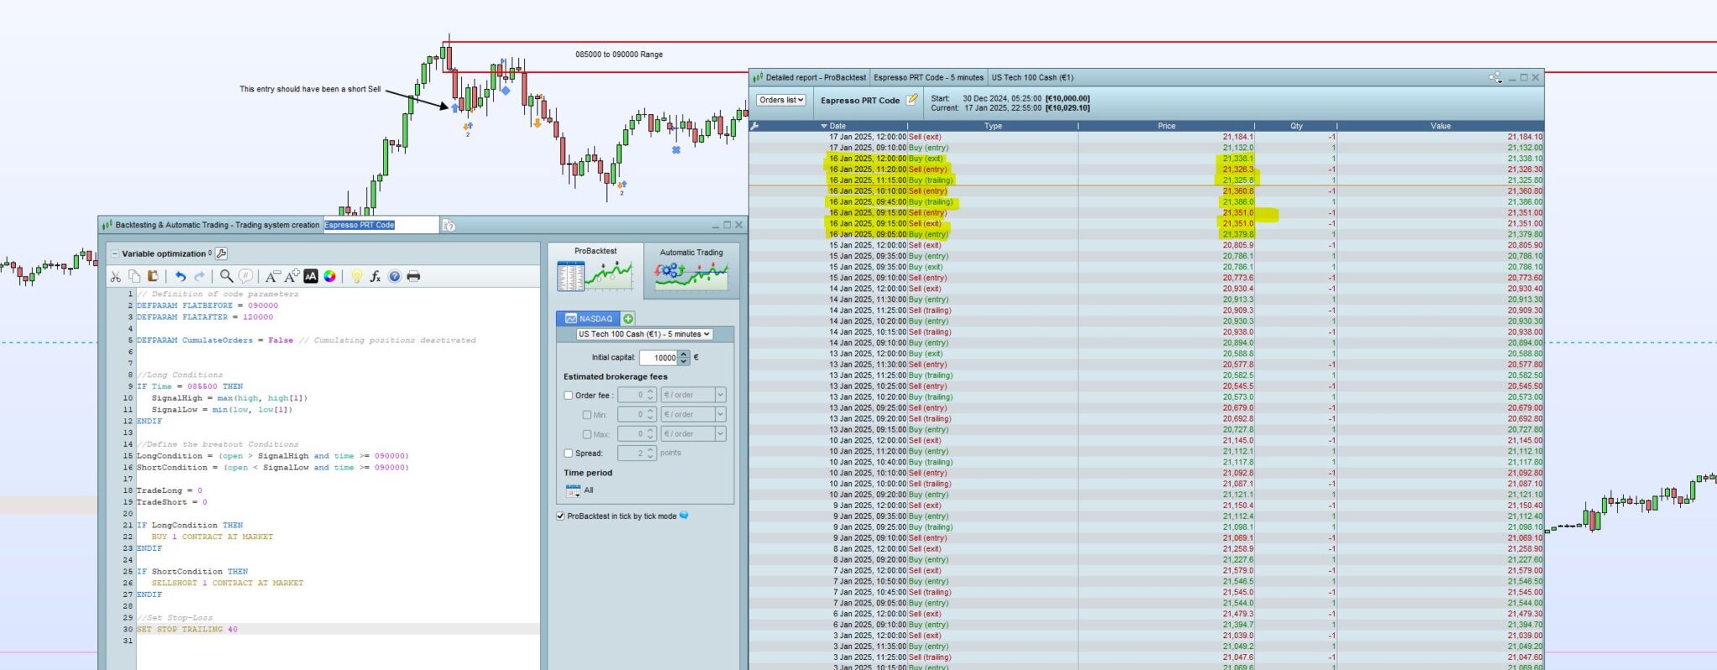Click the candlestick icon in the Detailed report title bar
Viewport: 1717px width, 670px height.
tap(758, 77)
